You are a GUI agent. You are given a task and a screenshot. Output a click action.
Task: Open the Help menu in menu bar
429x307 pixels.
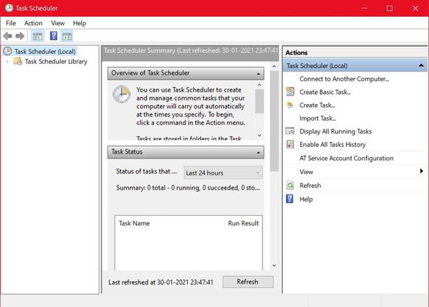click(x=79, y=23)
